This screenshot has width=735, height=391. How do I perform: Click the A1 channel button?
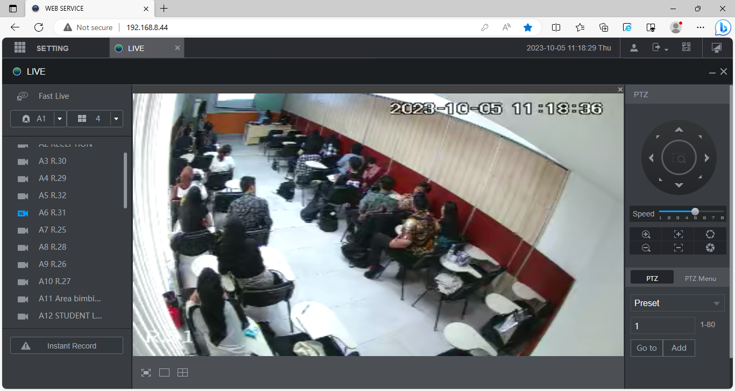coord(32,119)
